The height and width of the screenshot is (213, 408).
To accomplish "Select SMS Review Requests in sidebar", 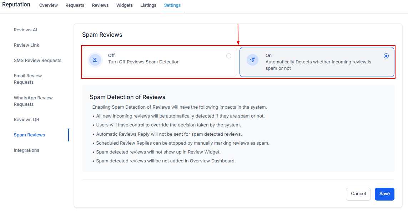I will (x=37, y=61).
